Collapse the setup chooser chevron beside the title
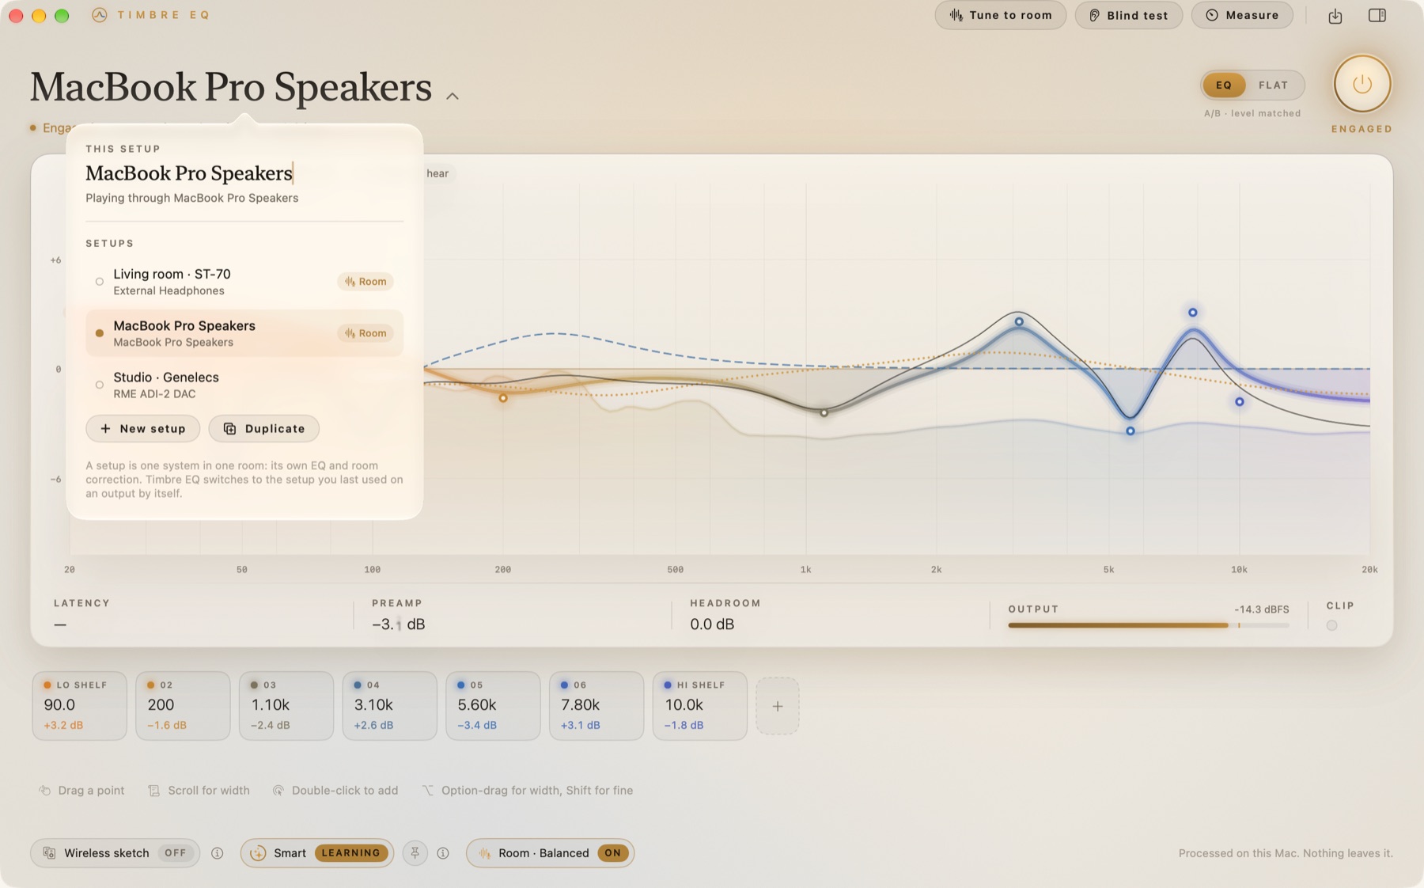The height and width of the screenshot is (888, 1424). (x=453, y=96)
